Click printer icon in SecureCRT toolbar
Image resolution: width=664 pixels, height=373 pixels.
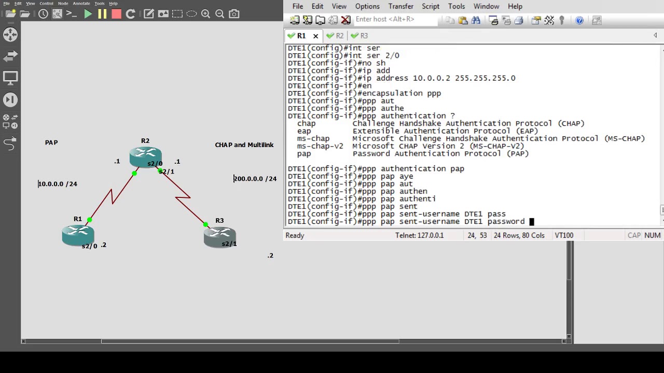click(519, 20)
